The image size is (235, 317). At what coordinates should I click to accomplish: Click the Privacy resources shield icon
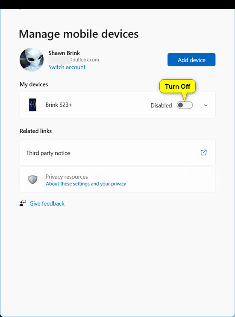tap(32, 180)
